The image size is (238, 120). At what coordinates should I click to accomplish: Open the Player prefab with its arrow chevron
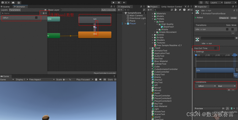(145, 24)
